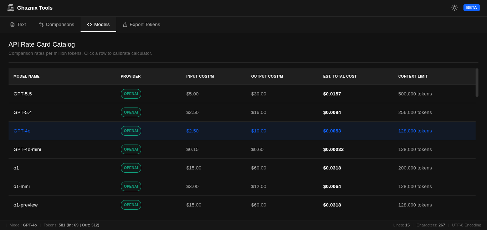Click the Export Tokens share icon
This screenshot has width=487, height=230.
point(125,25)
